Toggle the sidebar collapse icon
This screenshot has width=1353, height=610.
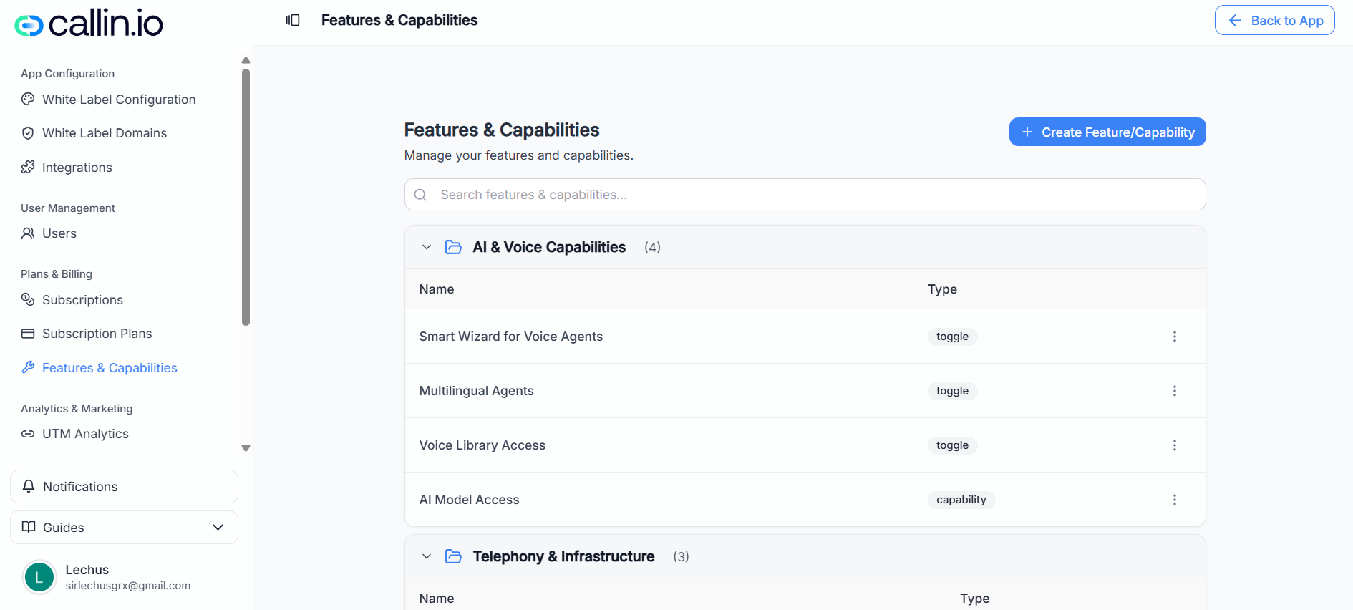pos(293,20)
